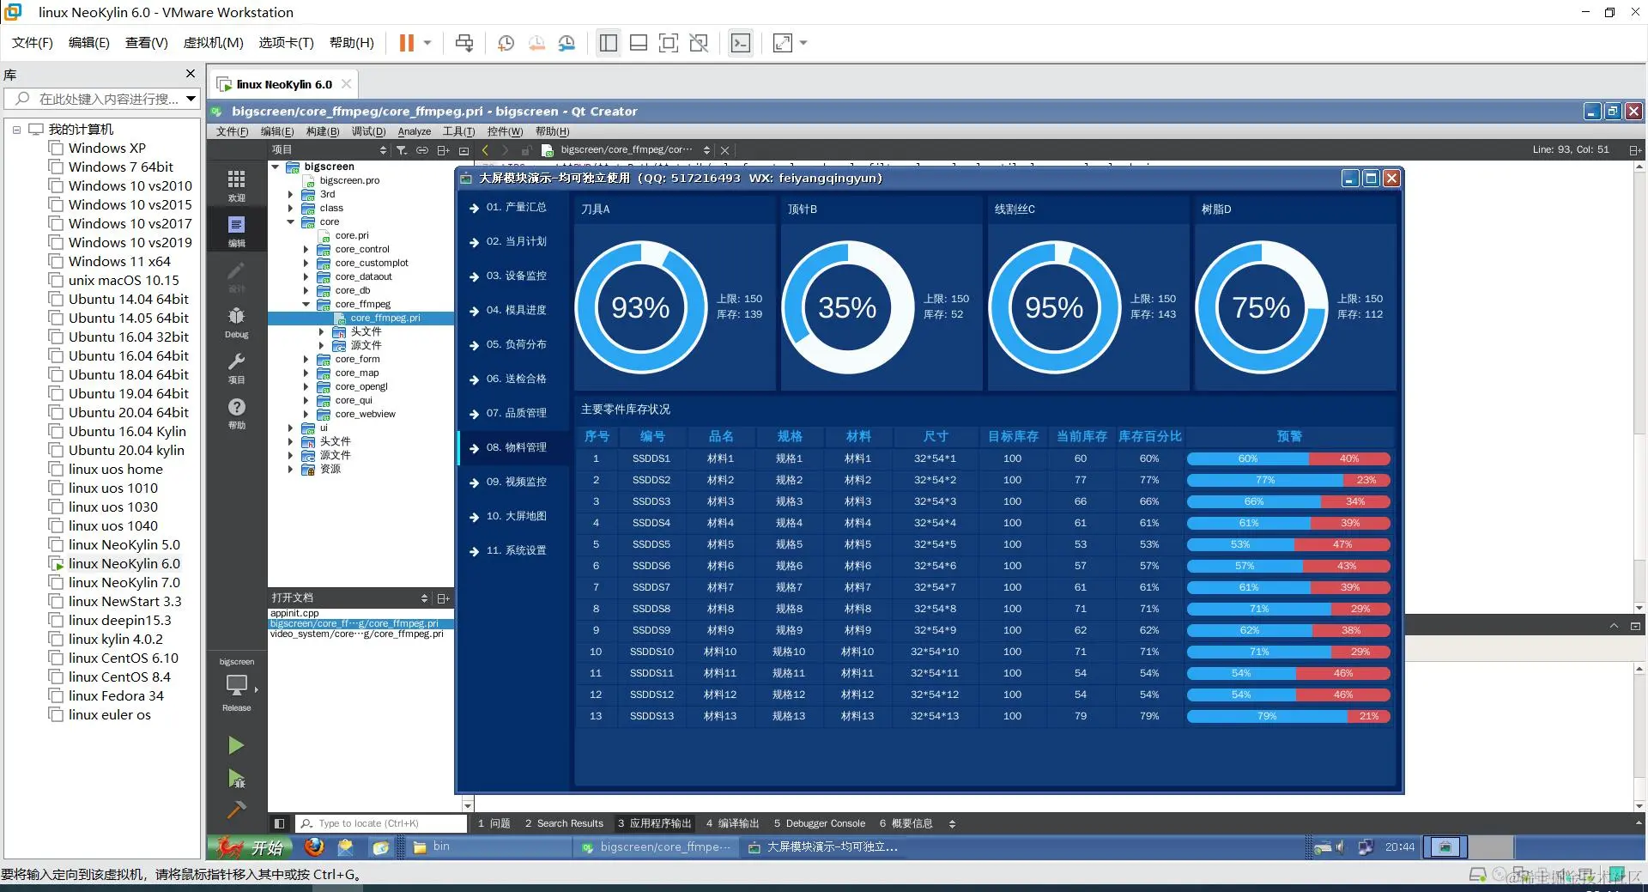Click the green Run arrow button
Viewport: 1648px width, 892px height.
[x=236, y=745]
